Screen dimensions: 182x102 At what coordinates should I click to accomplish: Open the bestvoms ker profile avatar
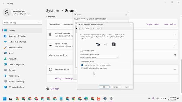pyautogui.click(x=7, y=12)
